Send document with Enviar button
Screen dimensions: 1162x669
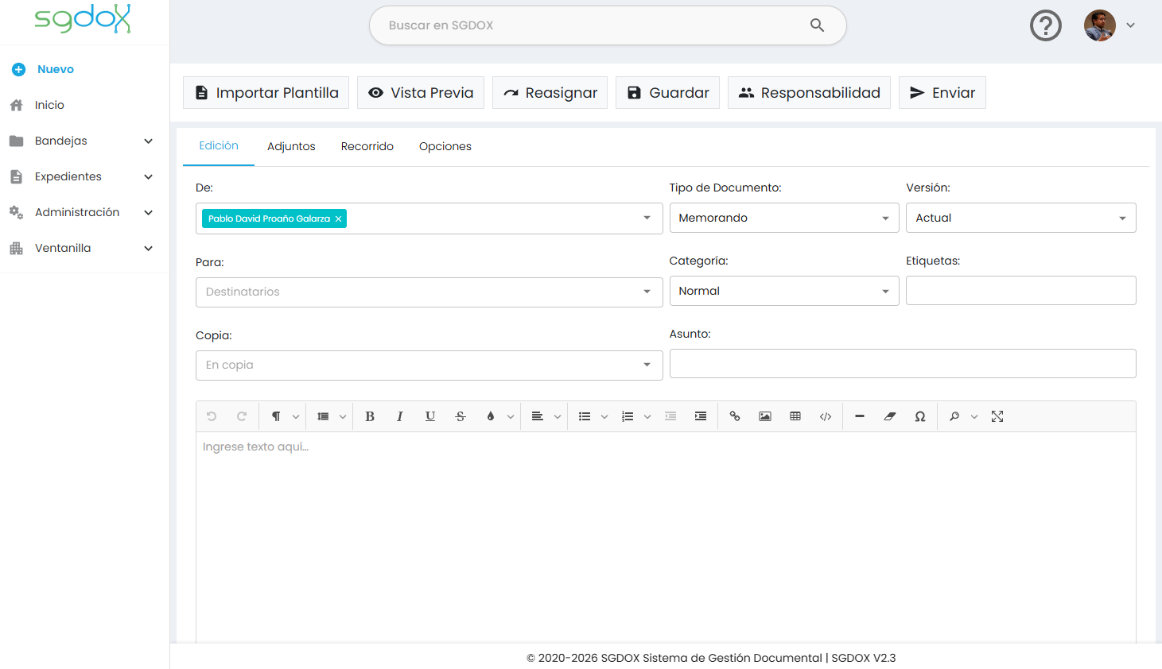[942, 93]
